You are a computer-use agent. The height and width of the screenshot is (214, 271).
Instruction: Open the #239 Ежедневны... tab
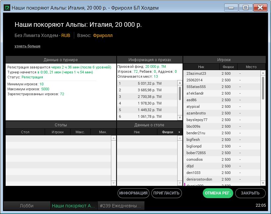(x=121, y=206)
